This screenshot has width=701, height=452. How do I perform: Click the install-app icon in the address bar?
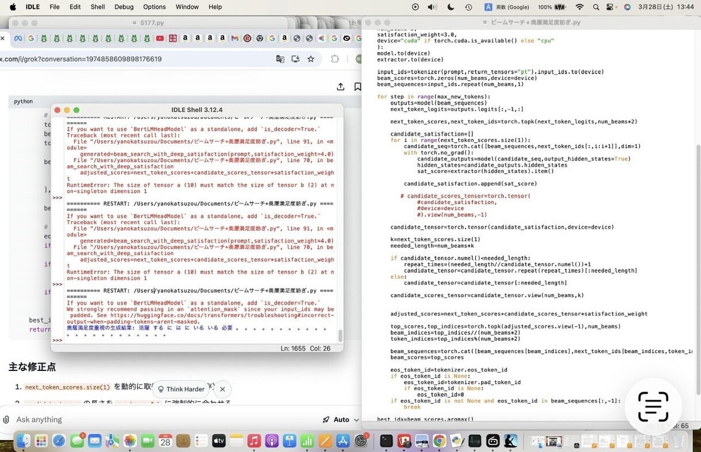point(295,59)
